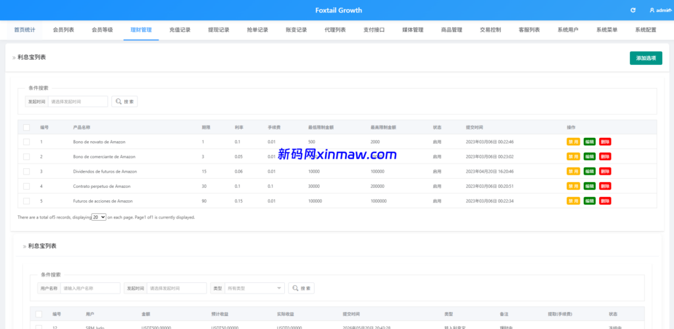Go to the 系统菜单 tab
The width and height of the screenshot is (674, 329).
(x=607, y=30)
